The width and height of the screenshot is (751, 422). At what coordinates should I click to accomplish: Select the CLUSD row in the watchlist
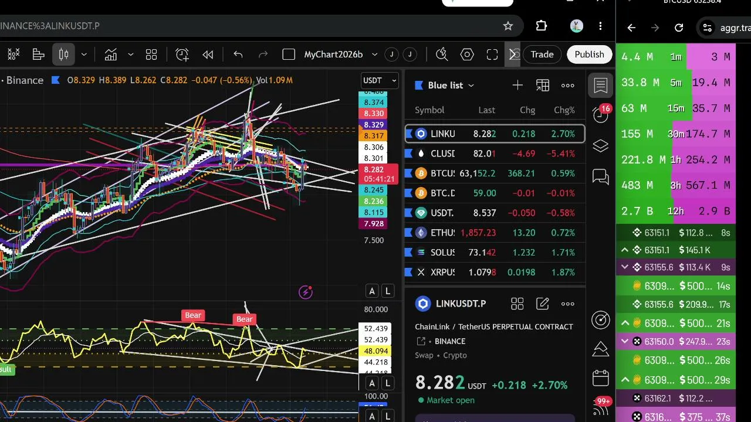(x=495, y=154)
